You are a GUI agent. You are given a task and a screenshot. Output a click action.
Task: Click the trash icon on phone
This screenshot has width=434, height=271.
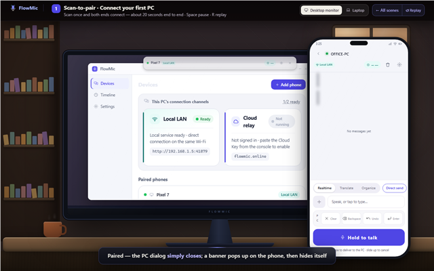(x=387, y=65)
